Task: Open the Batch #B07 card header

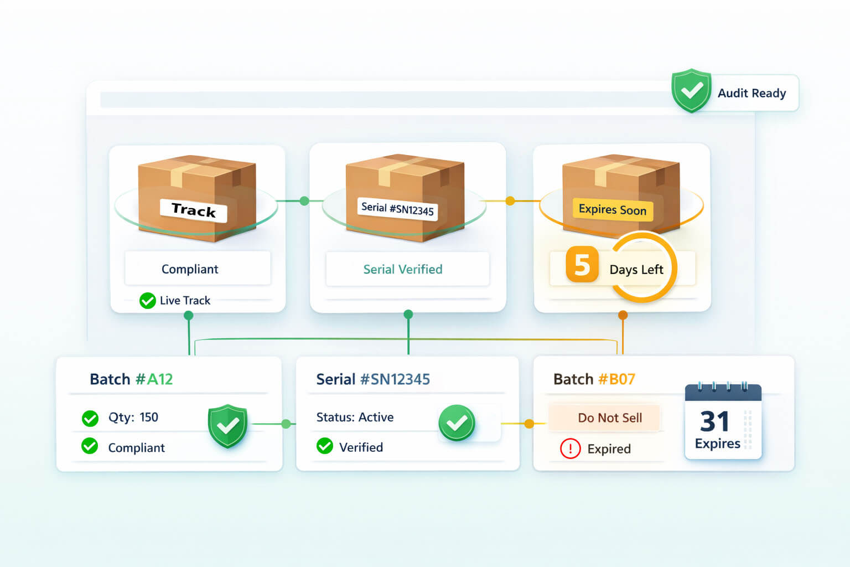Action: click(x=594, y=379)
